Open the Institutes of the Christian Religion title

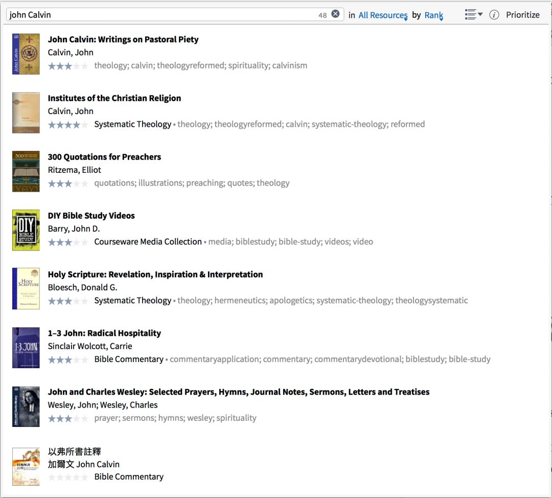coord(114,98)
